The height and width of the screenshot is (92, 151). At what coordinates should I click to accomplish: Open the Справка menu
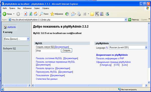point(46,8)
